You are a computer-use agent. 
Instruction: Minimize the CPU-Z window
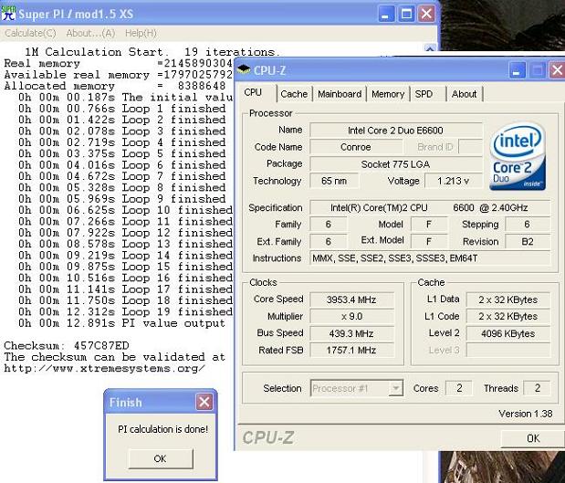click(x=517, y=70)
